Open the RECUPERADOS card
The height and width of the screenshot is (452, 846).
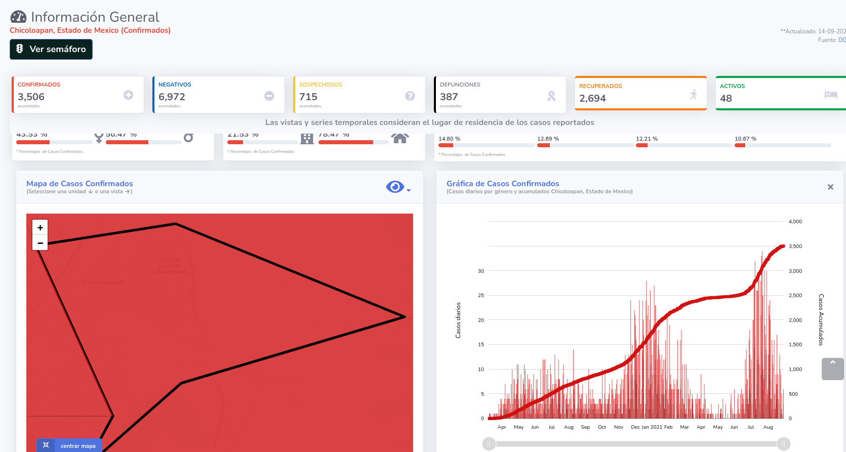click(x=641, y=93)
